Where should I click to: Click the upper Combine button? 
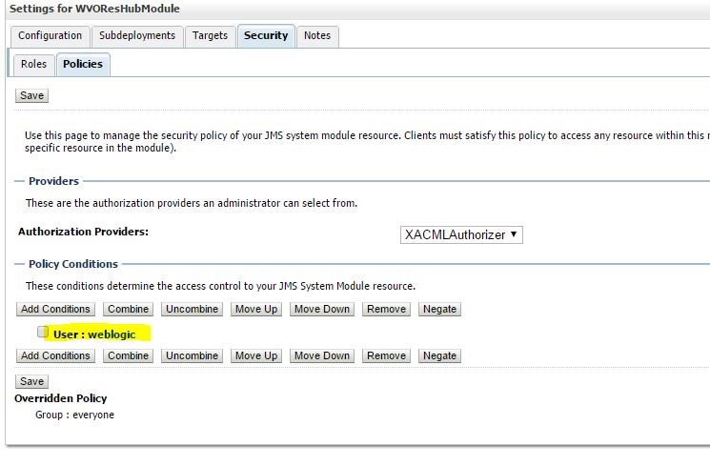128,309
